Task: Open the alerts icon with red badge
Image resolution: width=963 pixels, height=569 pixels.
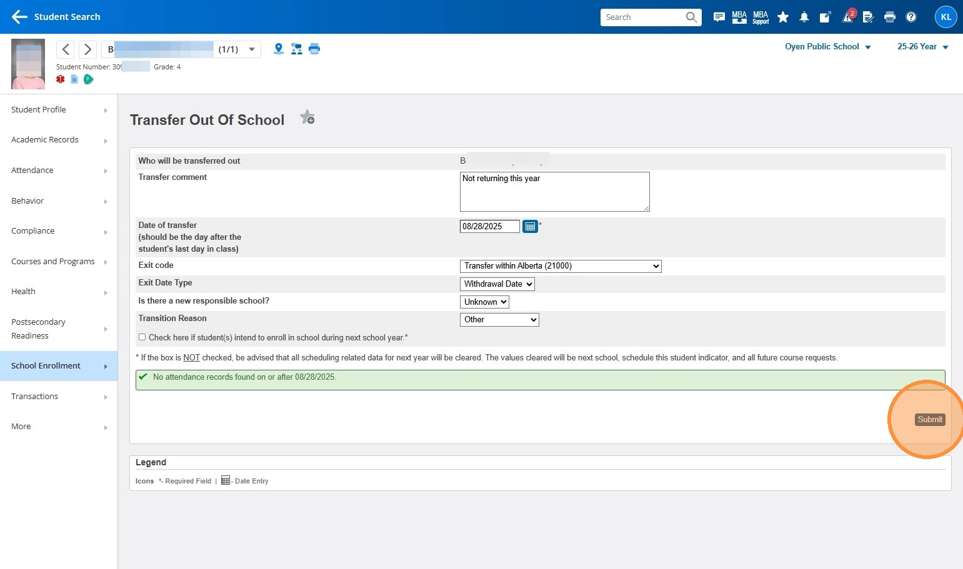Action: tap(848, 17)
